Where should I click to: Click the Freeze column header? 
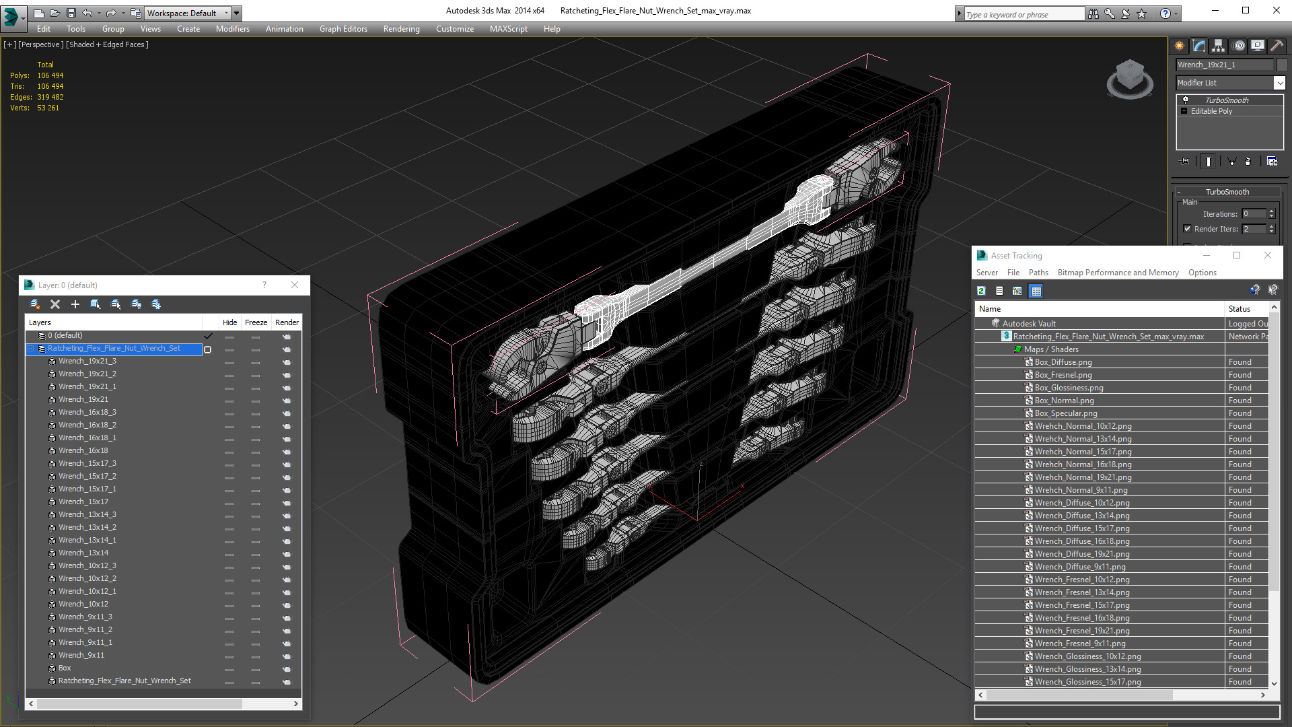click(x=256, y=322)
